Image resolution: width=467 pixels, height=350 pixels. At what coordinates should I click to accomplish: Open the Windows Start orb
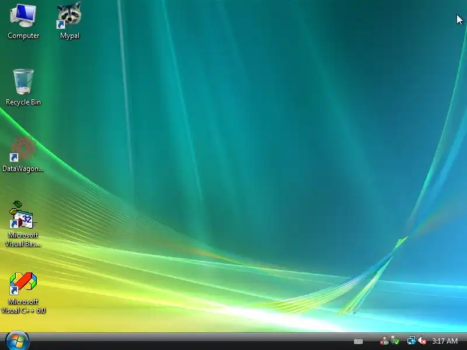click(x=18, y=341)
